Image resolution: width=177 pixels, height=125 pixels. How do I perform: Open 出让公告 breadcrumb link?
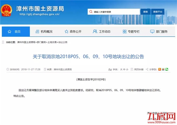coord(63,42)
